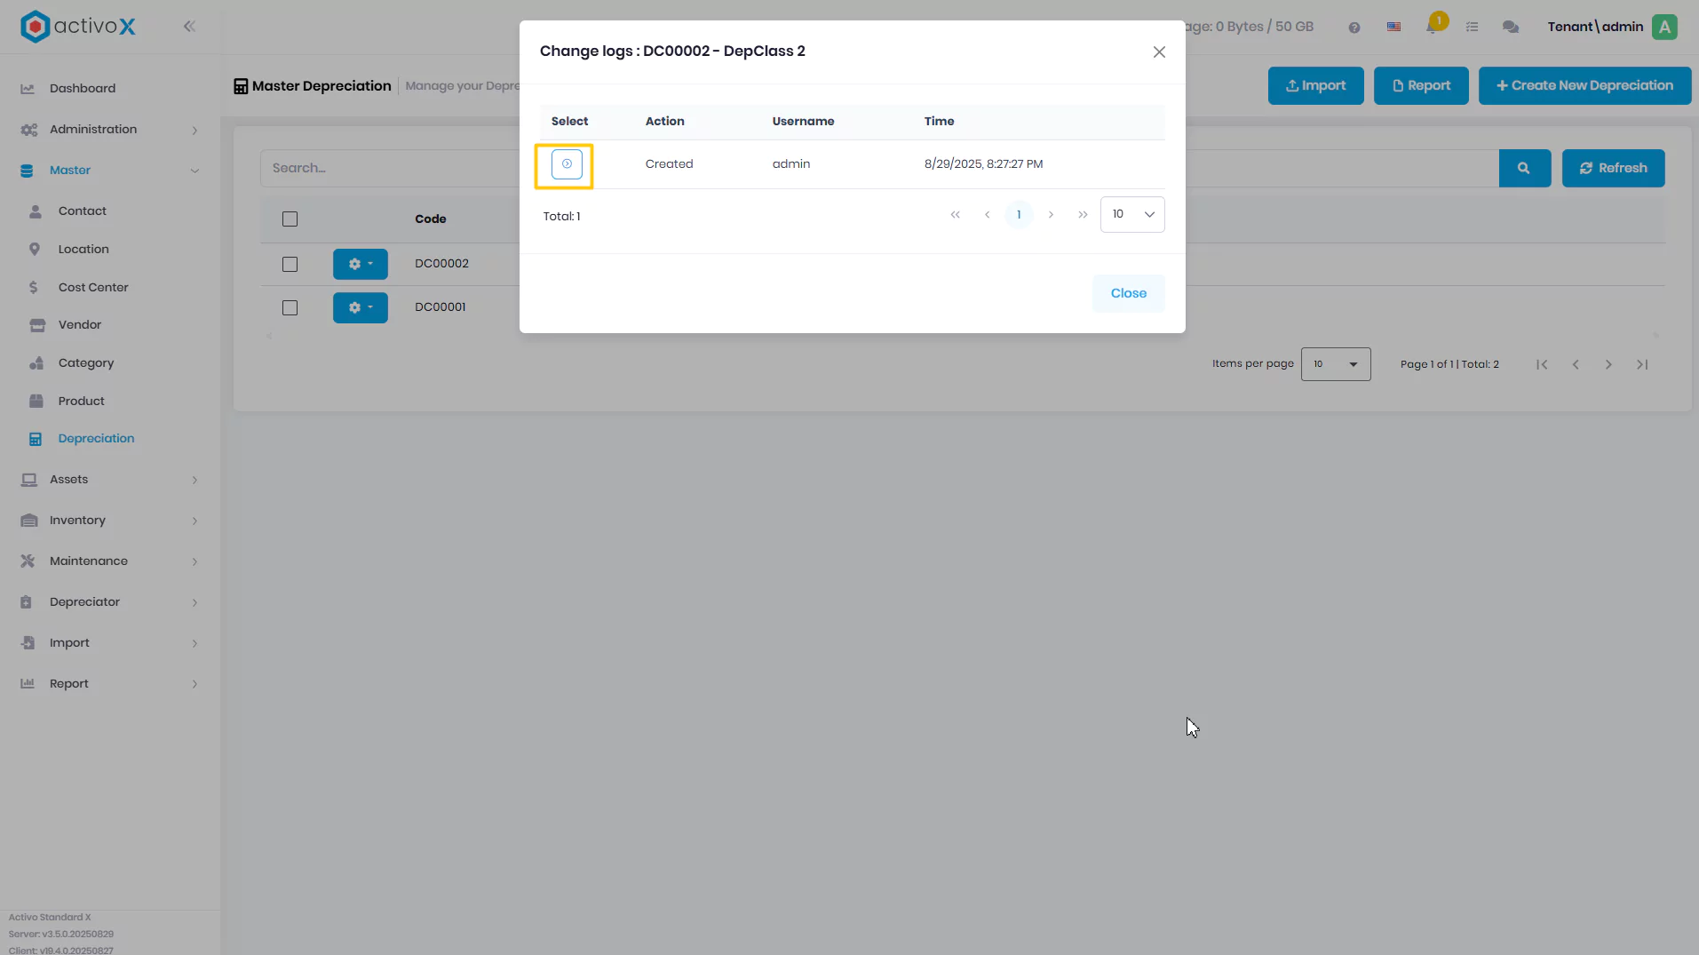The width and height of the screenshot is (1699, 955).
Task: Click the DC00001 code cell
Action: (x=441, y=307)
